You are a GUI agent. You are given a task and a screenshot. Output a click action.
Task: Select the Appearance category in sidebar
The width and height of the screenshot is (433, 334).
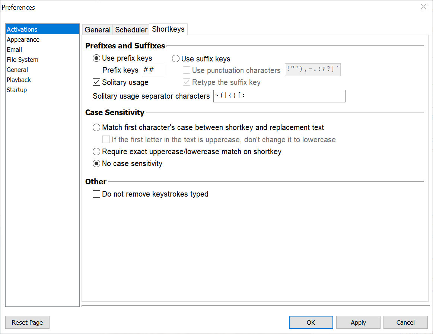click(x=23, y=39)
